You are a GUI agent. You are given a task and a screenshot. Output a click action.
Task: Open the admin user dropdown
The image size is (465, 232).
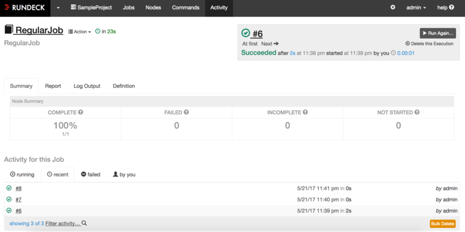(416, 8)
